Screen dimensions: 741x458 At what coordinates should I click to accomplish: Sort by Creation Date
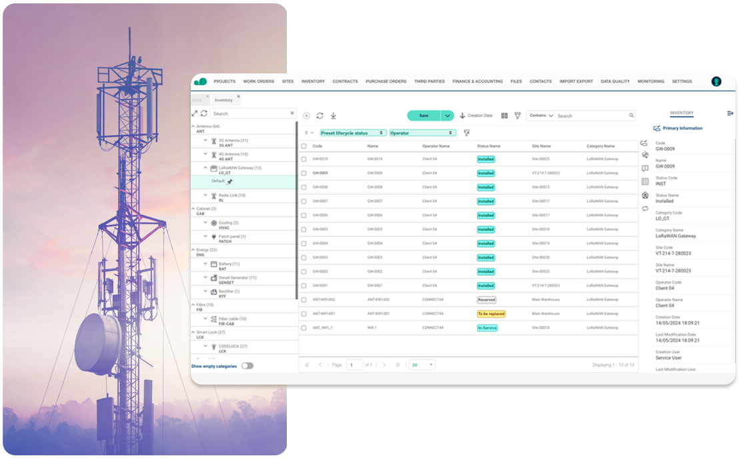476,116
